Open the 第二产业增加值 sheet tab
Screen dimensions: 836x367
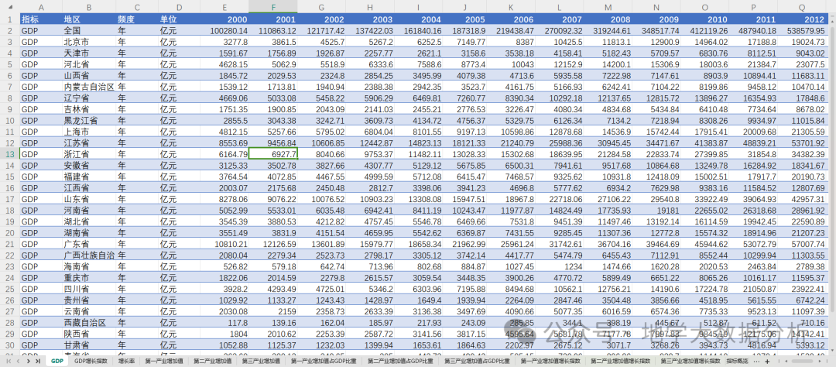coord(212,361)
